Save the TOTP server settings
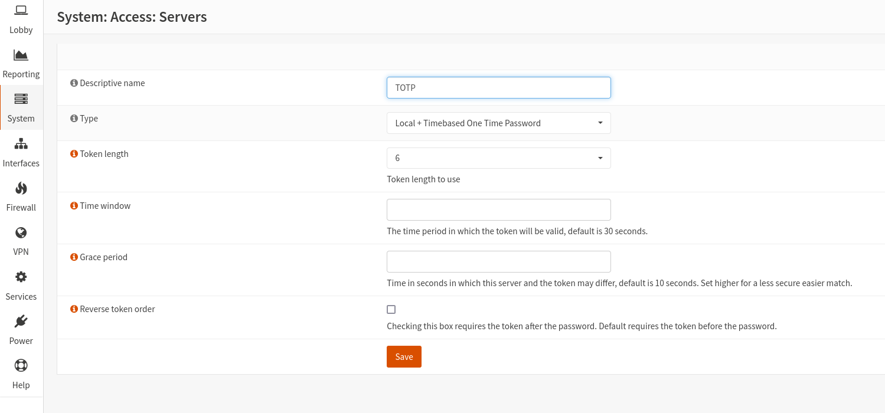Viewport: 885px width, 413px height. tap(404, 356)
